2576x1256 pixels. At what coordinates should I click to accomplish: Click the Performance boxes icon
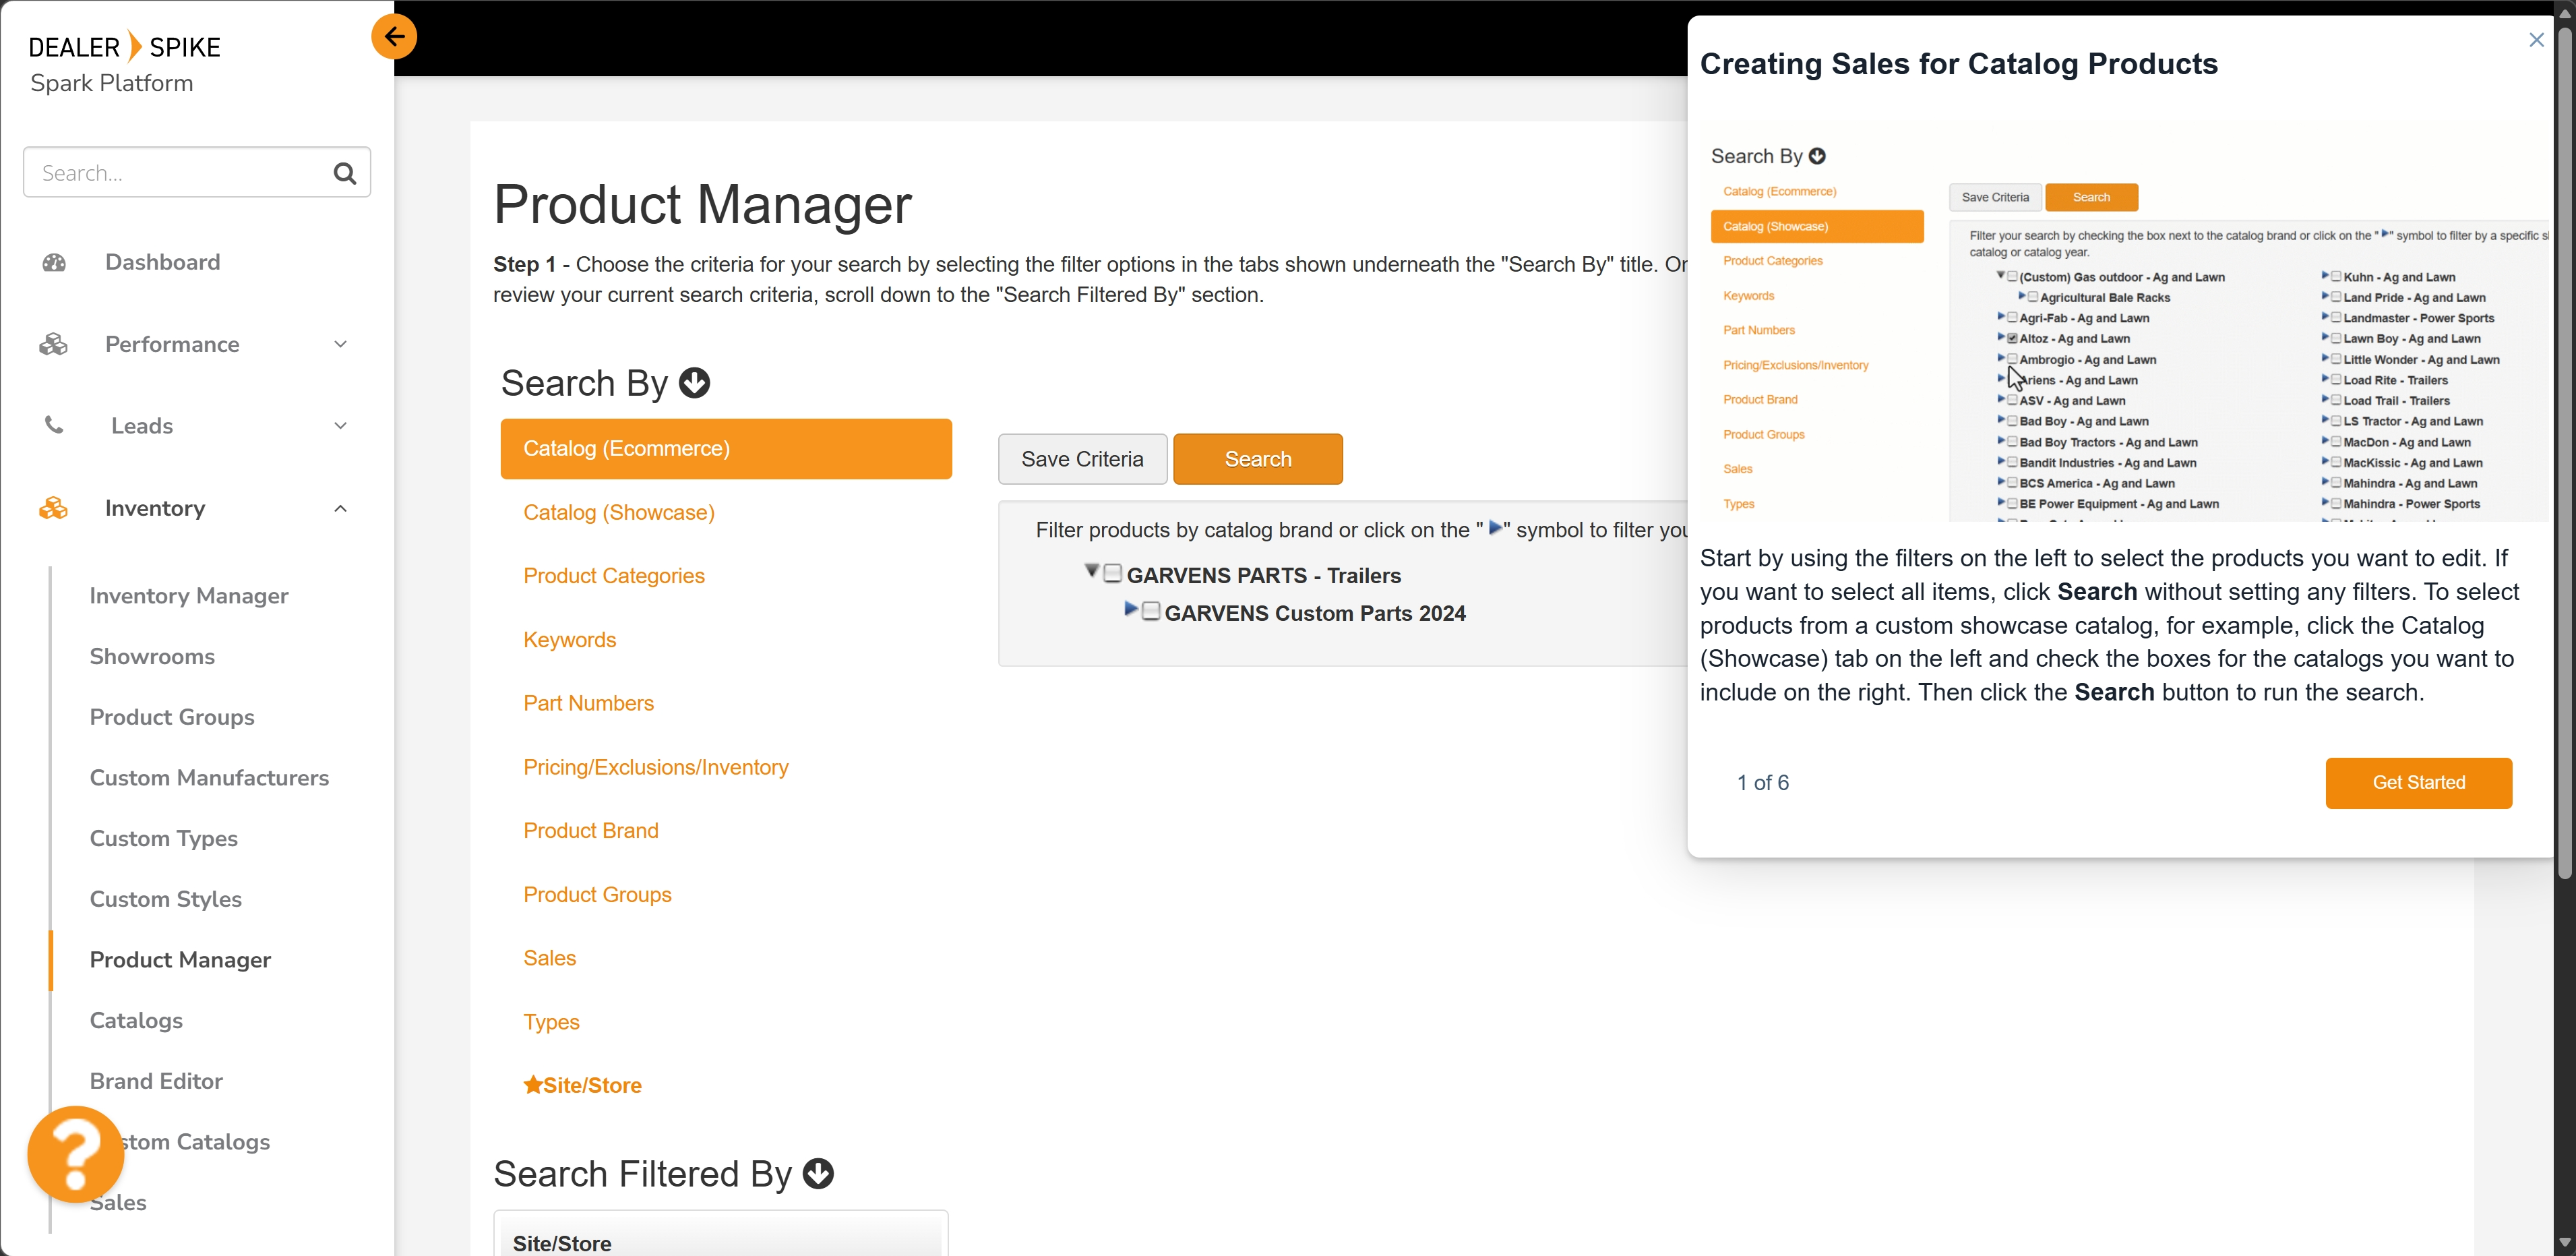click(54, 344)
